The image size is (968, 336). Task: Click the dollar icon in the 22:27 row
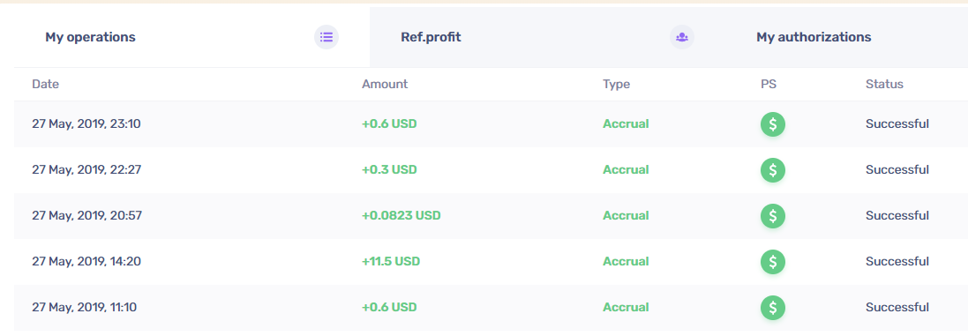(773, 169)
